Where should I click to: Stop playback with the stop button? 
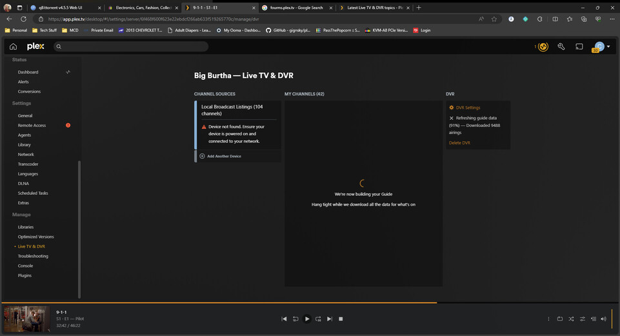(341, 319)
